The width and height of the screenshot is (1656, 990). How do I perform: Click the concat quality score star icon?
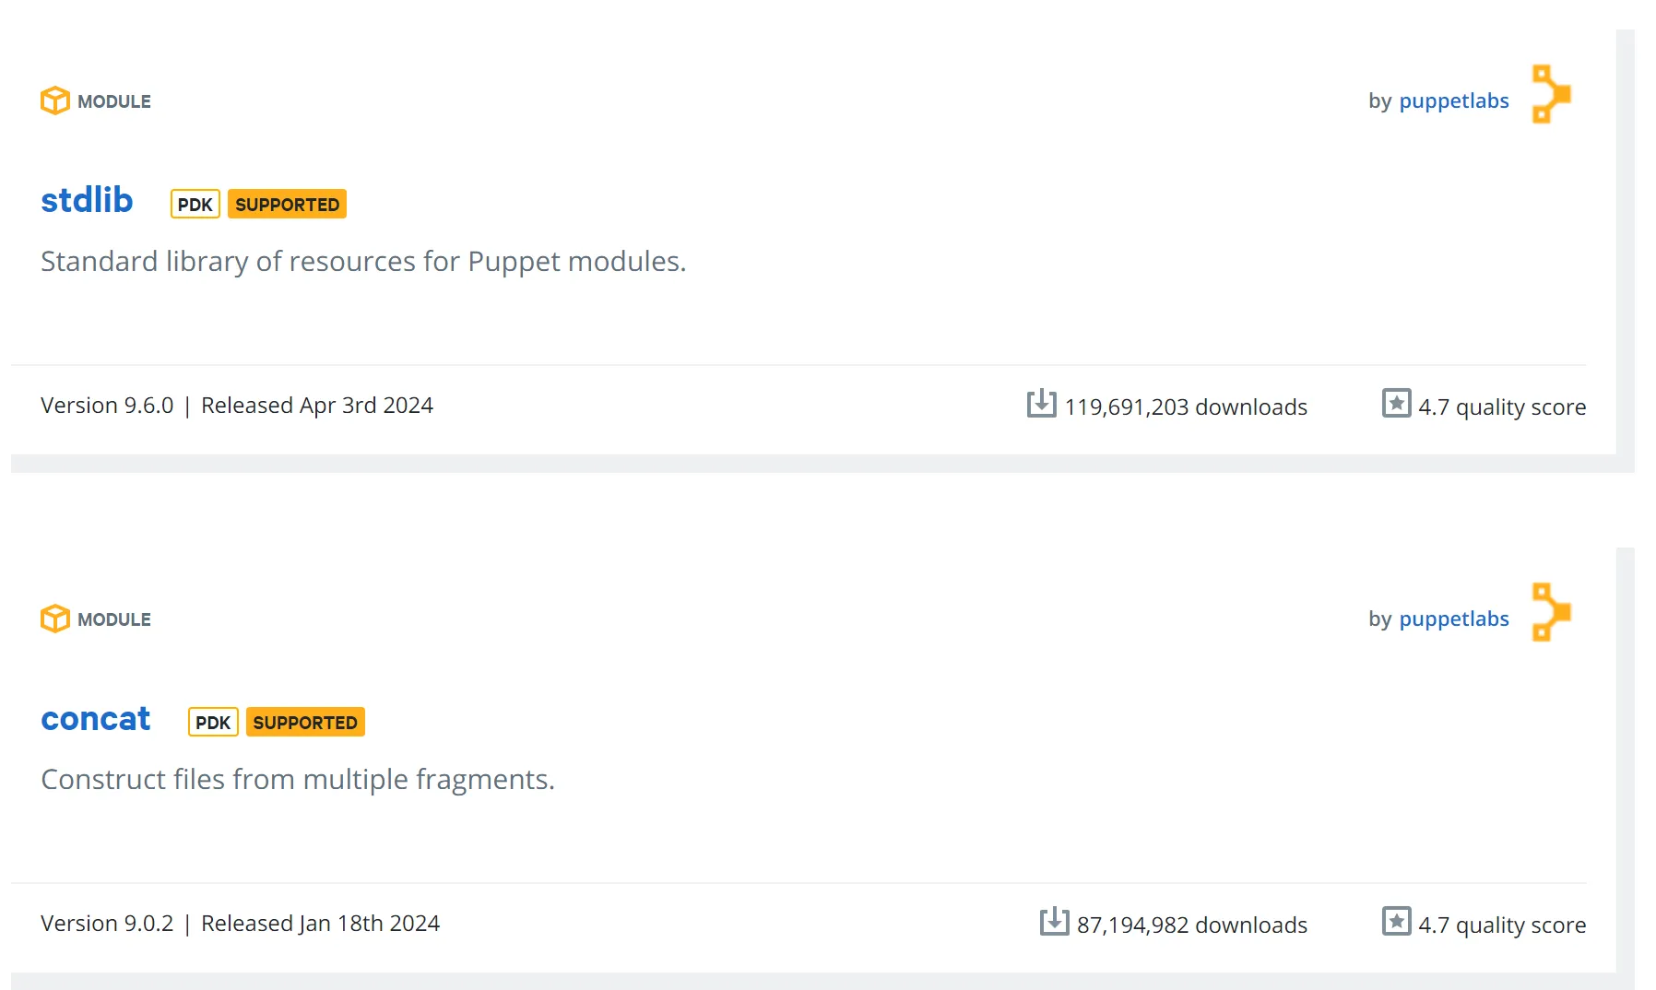pos(1396,922)
